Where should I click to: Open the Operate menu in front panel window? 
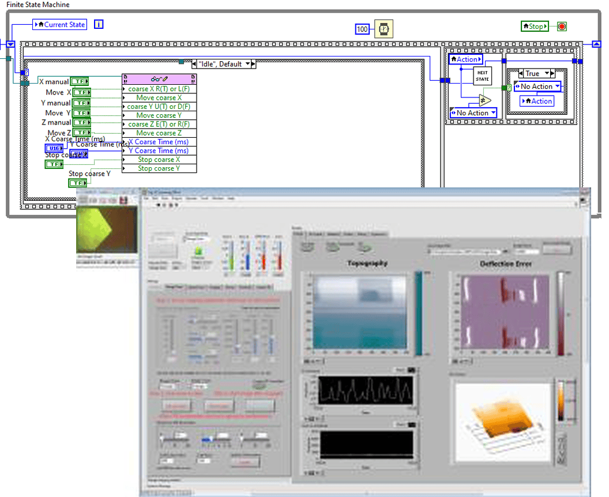coord(191,198)
